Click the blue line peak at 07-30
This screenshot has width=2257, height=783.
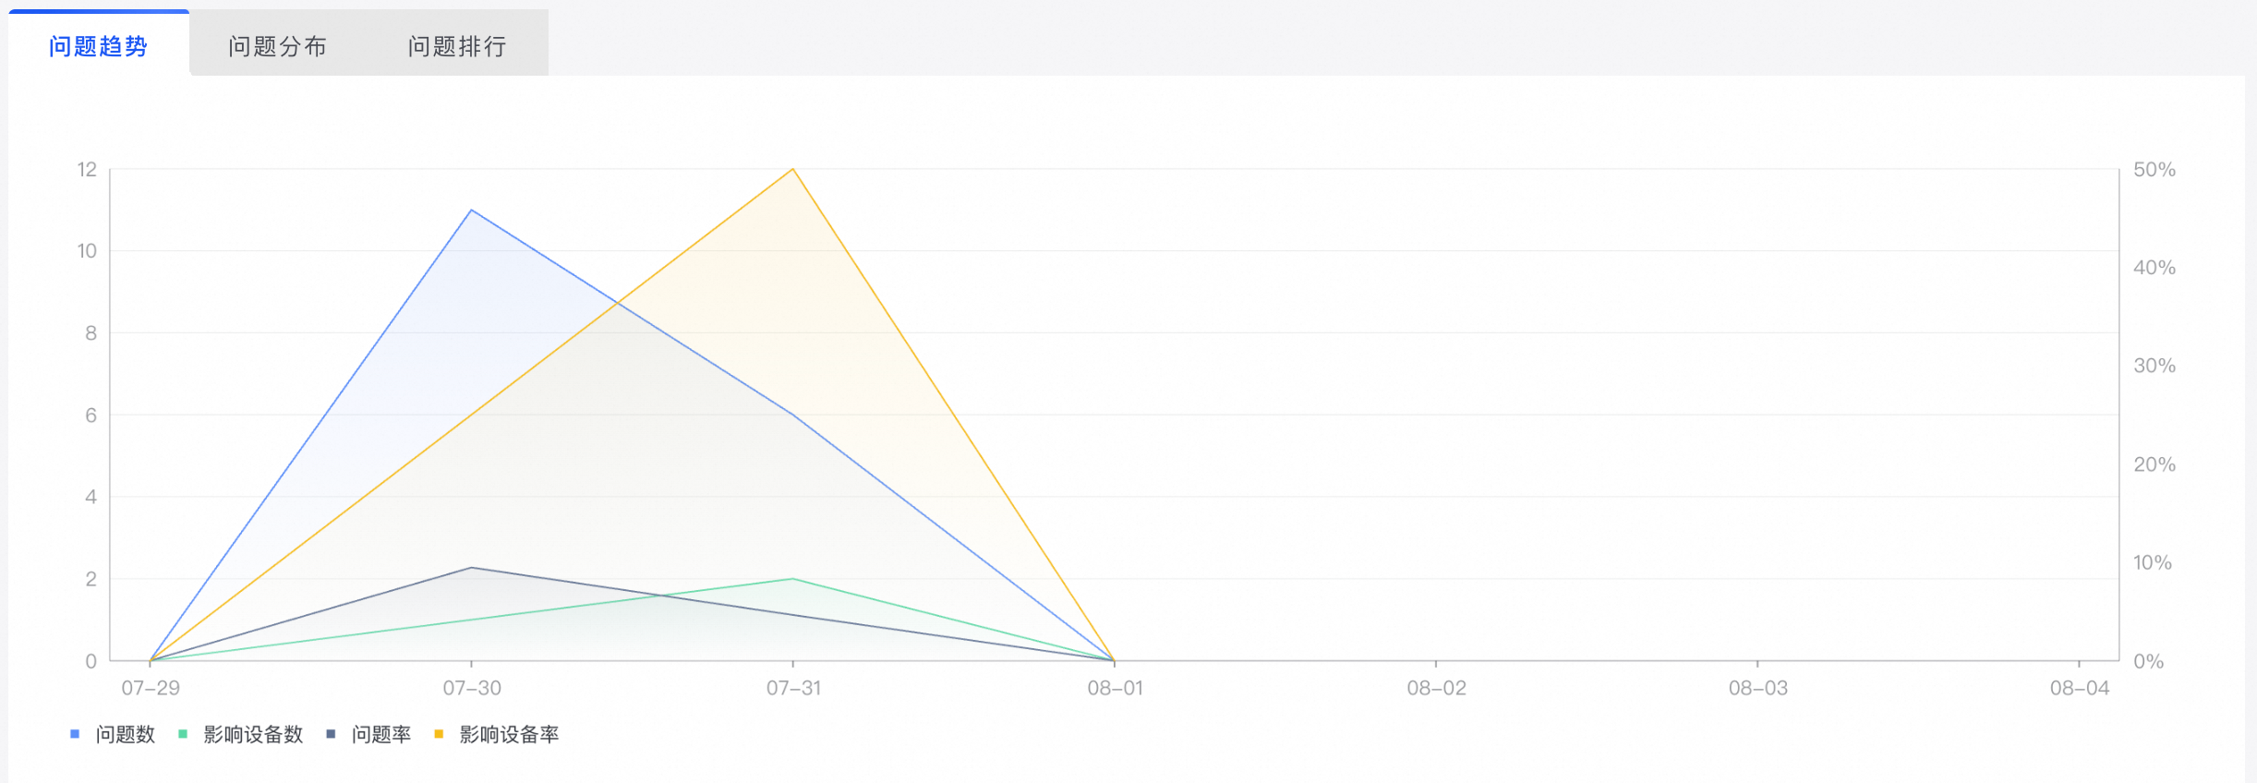(x=471, y=210)
